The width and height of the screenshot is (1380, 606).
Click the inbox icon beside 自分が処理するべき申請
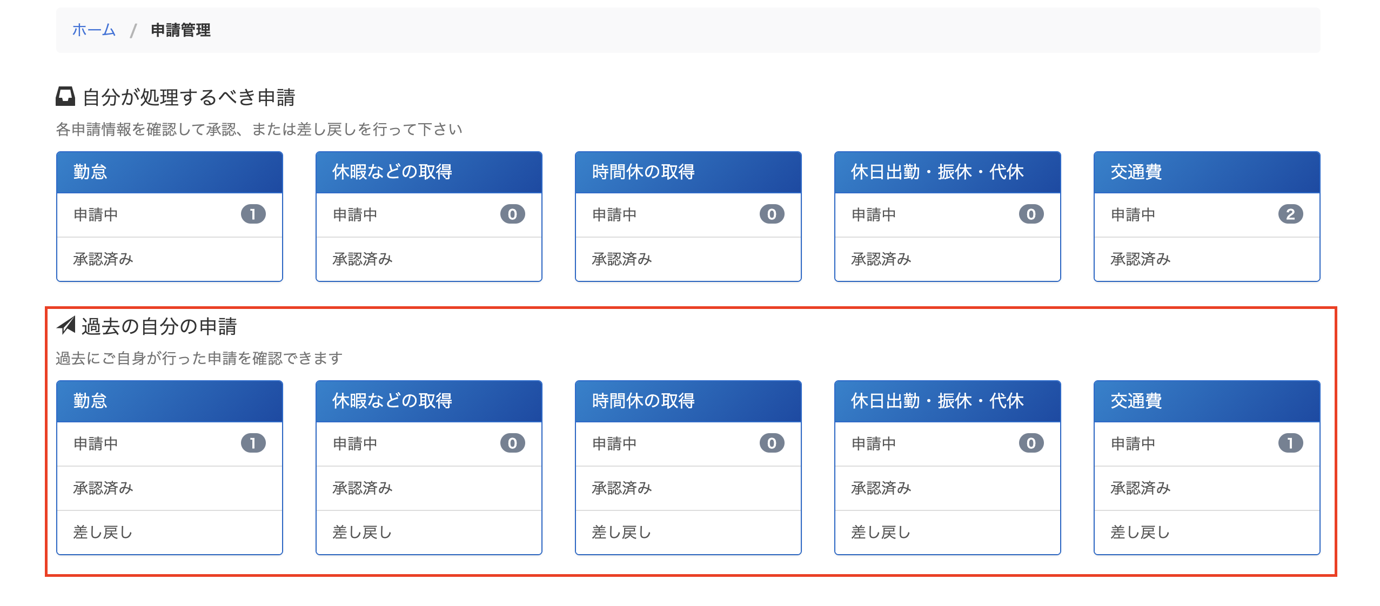[x=65, y=97]
